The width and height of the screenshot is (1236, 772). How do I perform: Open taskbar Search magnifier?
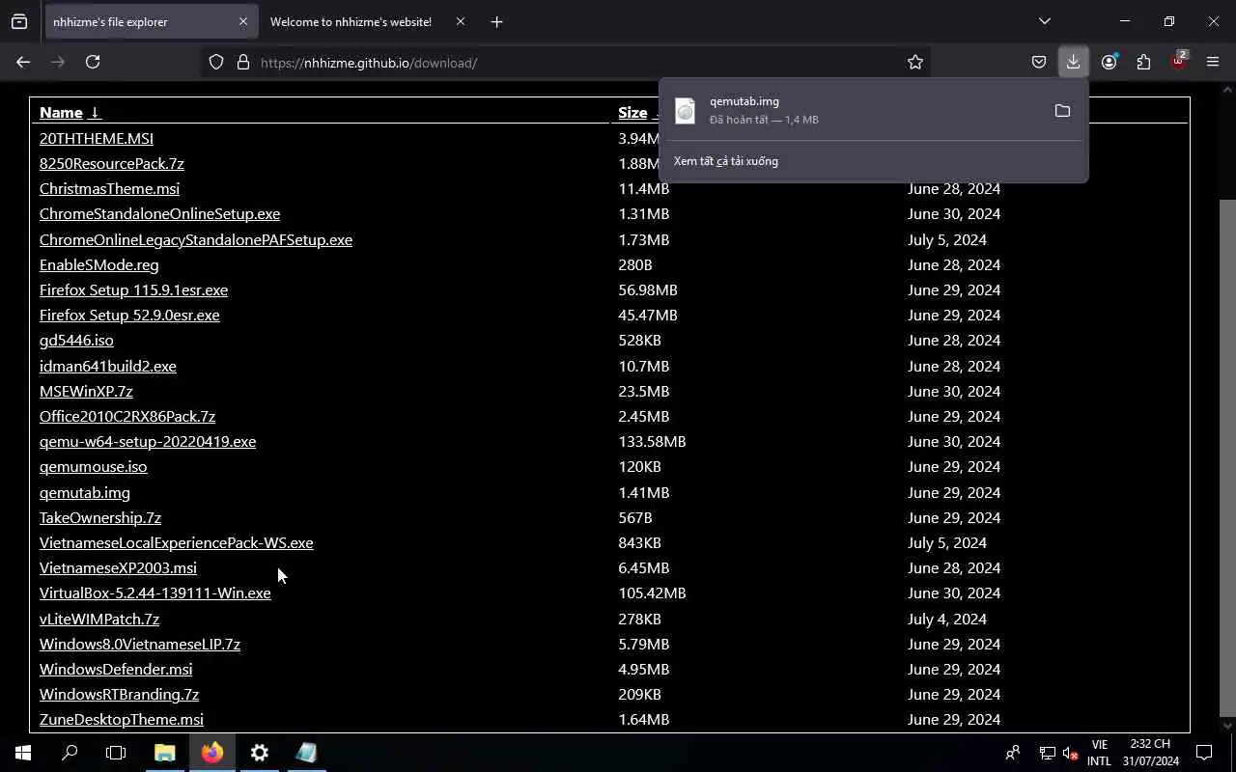coord(70,753)
